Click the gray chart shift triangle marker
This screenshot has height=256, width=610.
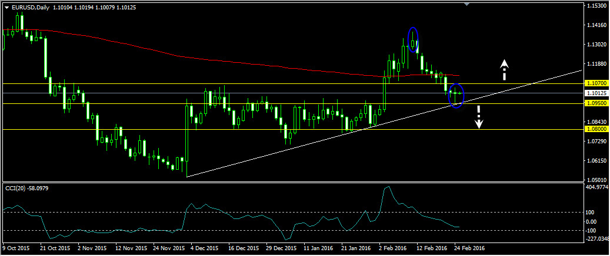pyautogui.click(x=467, y=4)
